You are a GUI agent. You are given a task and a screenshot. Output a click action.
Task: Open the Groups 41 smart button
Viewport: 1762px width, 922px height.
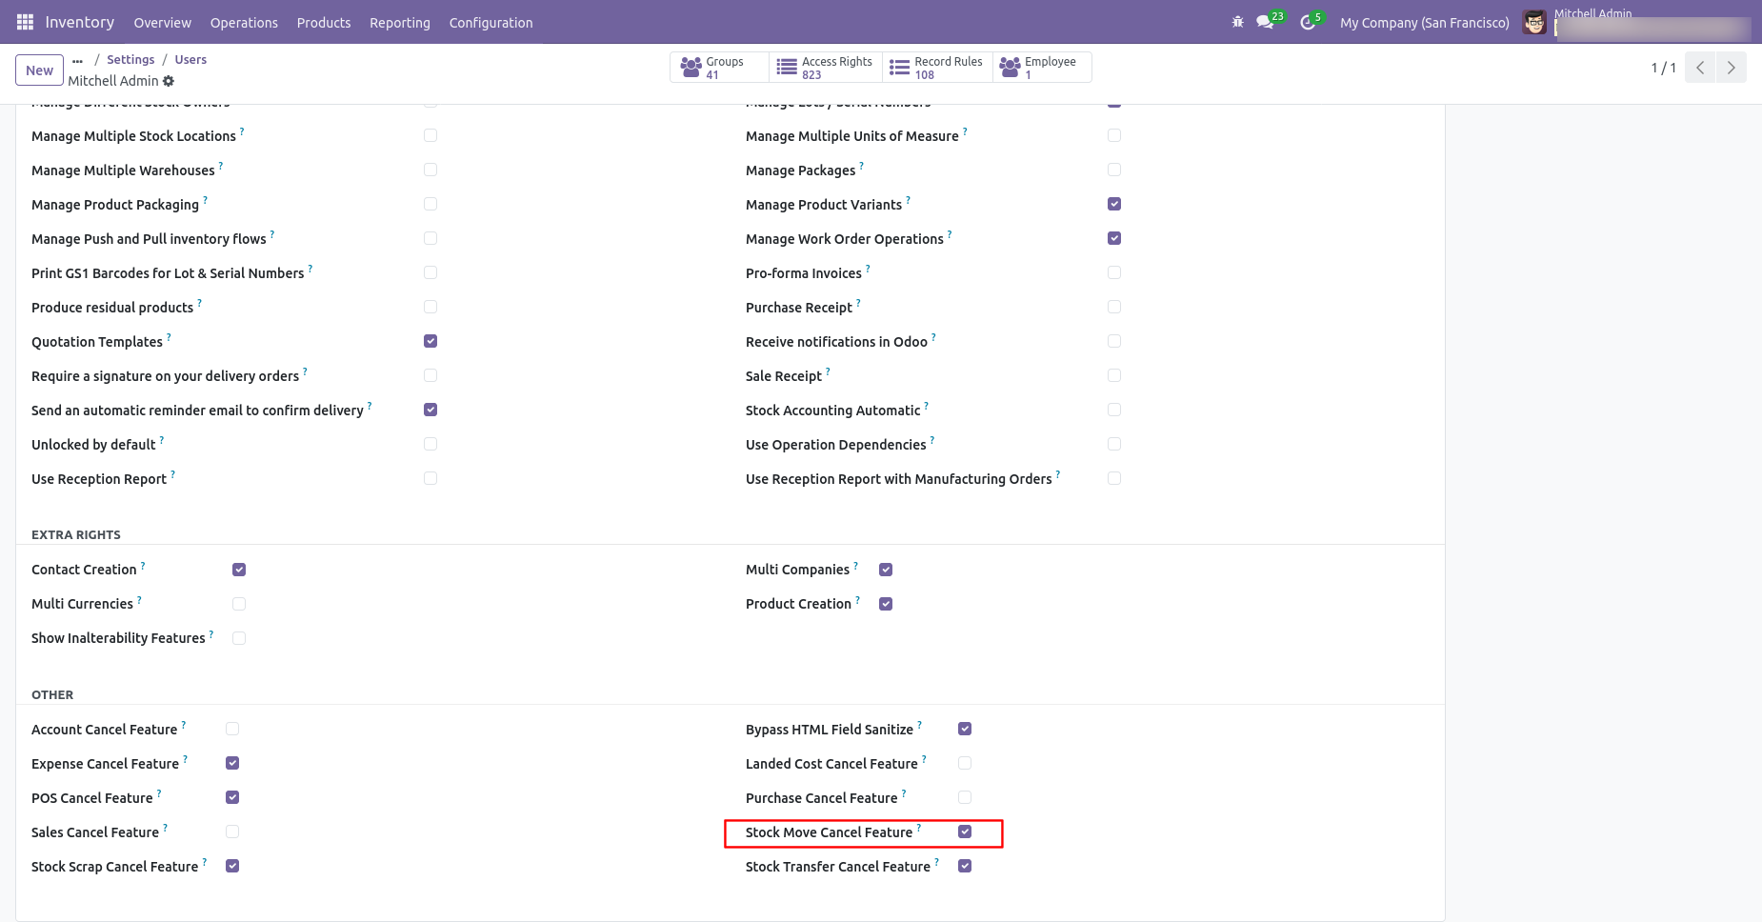coord(720,68)
